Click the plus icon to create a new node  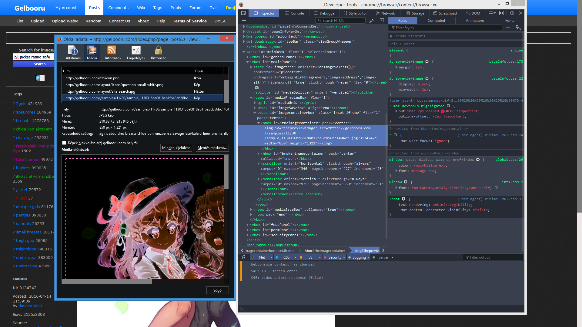(x=244, y=21)
